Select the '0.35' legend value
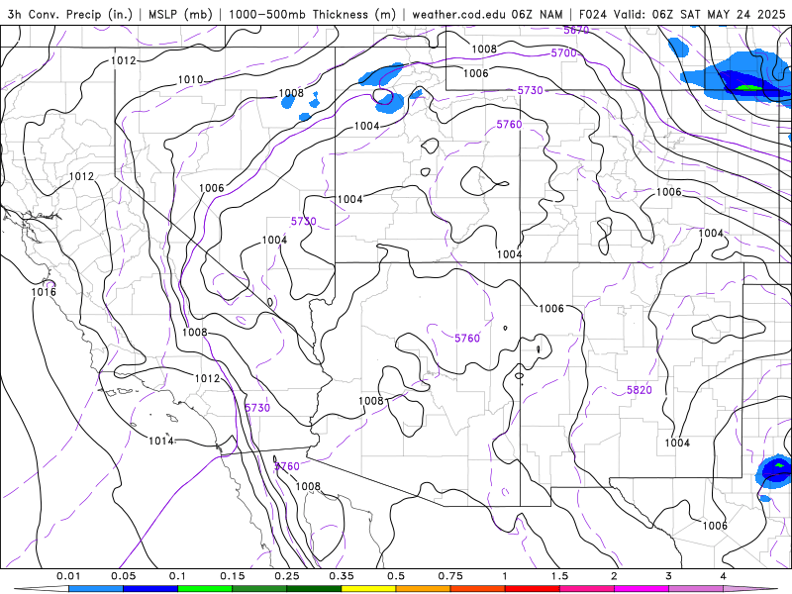This screenshot has height=594, width=792. pyautogui.click(x=342, y=576)
